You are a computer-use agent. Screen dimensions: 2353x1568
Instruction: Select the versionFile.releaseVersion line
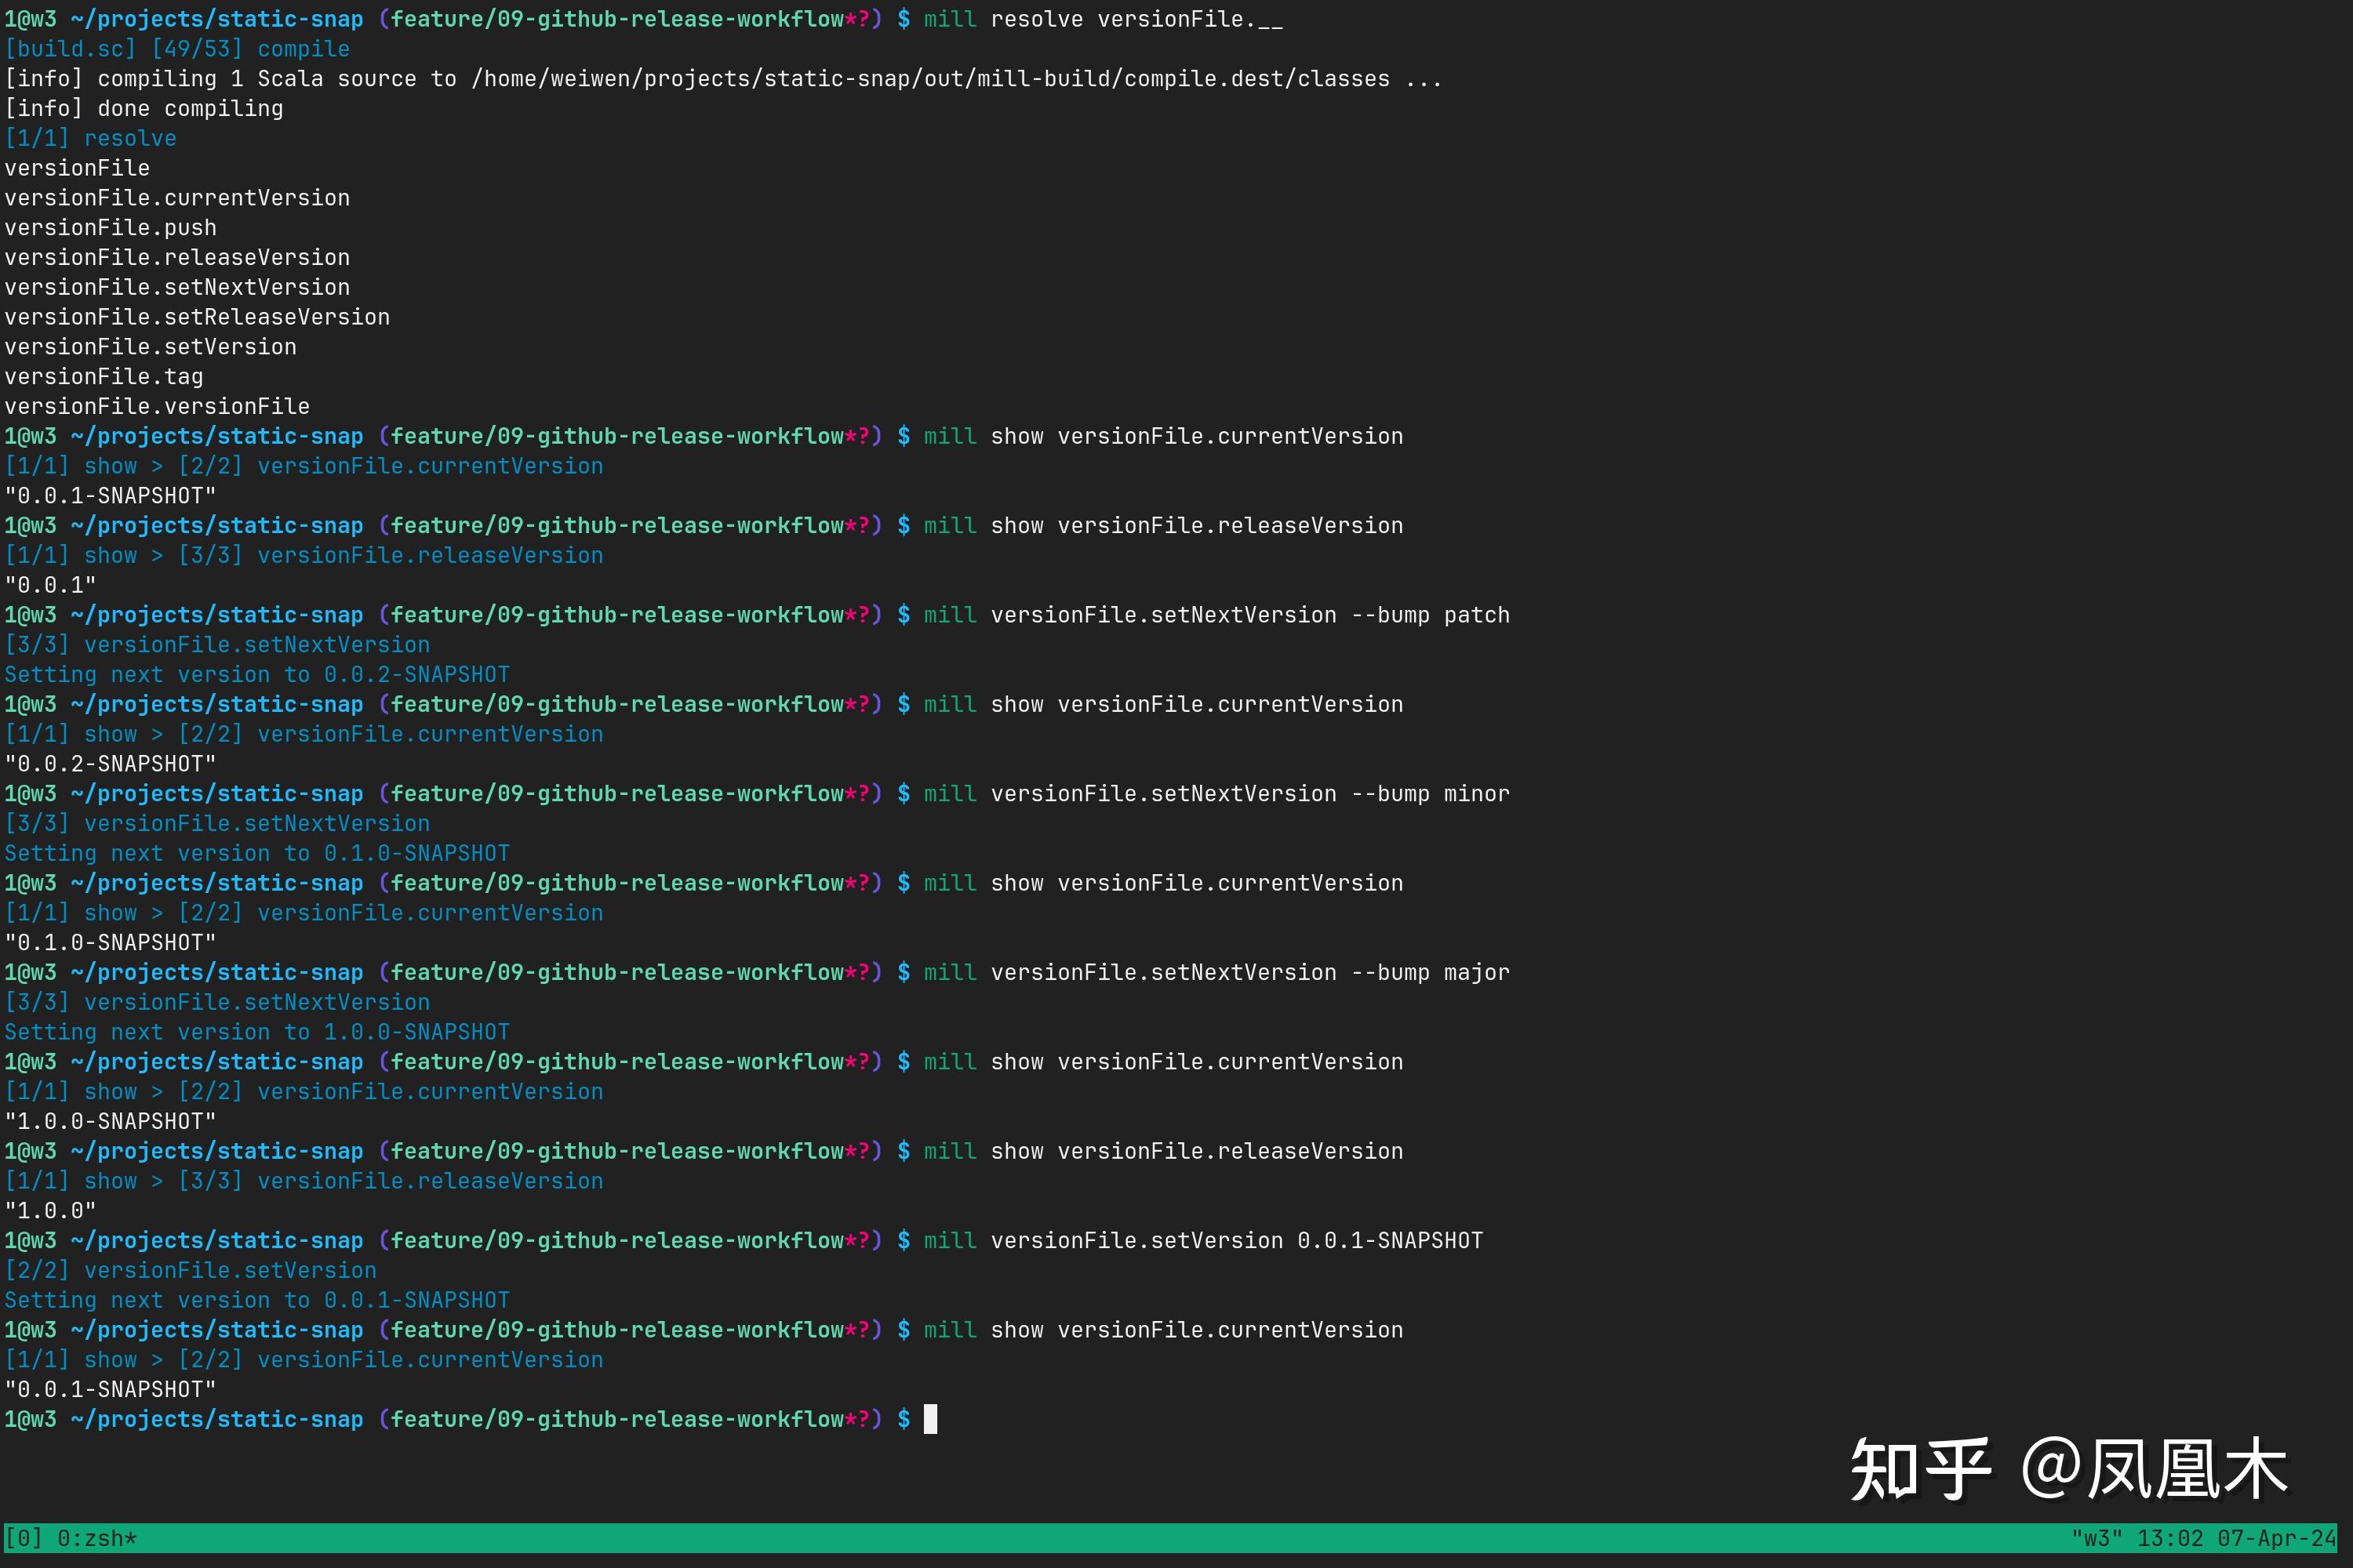click(x=176, y=257)
